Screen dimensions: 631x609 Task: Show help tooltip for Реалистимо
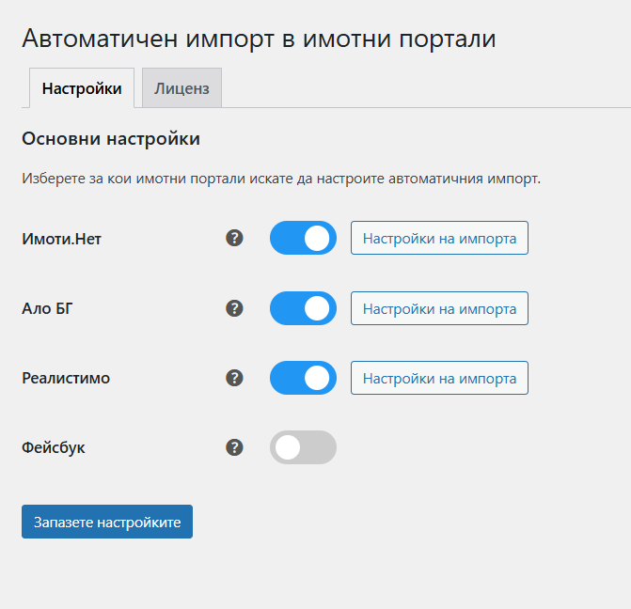235,378
